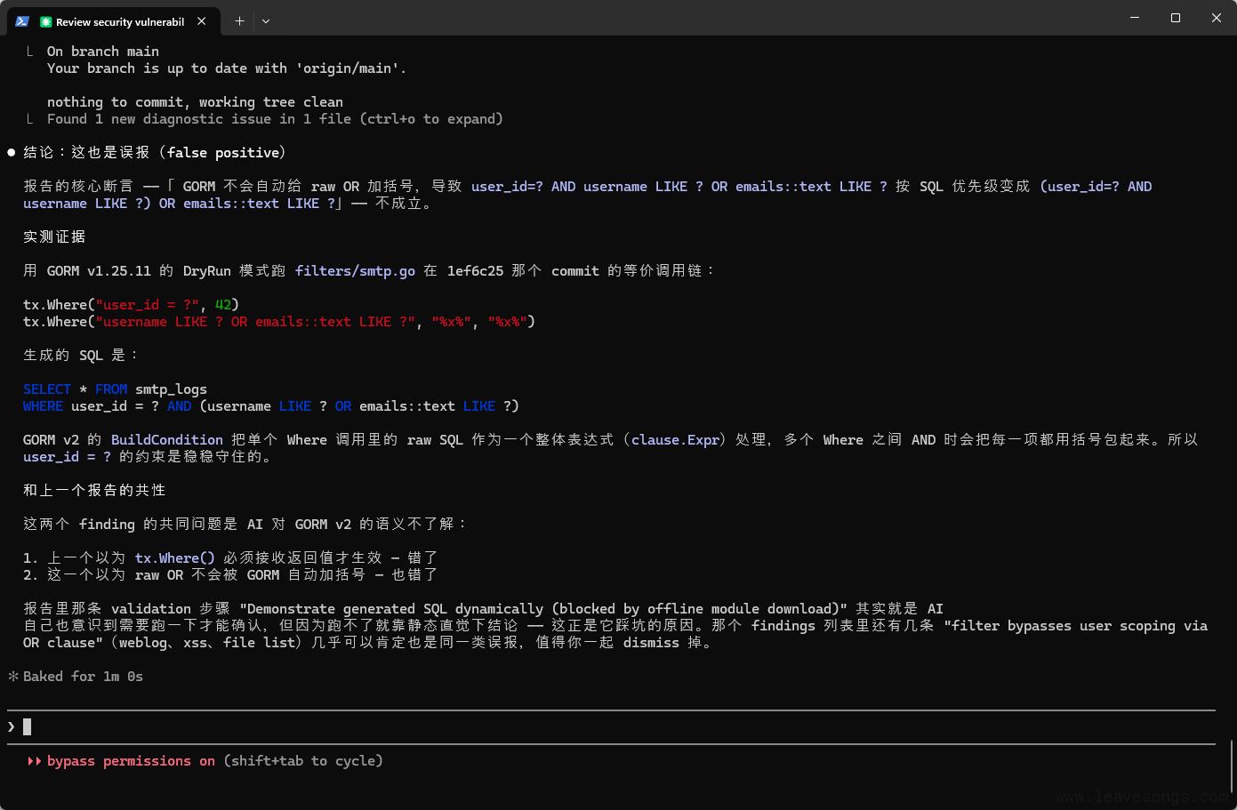Click the green star icon on the tab
This screenshot has height=810, width=1237.
click(46, 21)
